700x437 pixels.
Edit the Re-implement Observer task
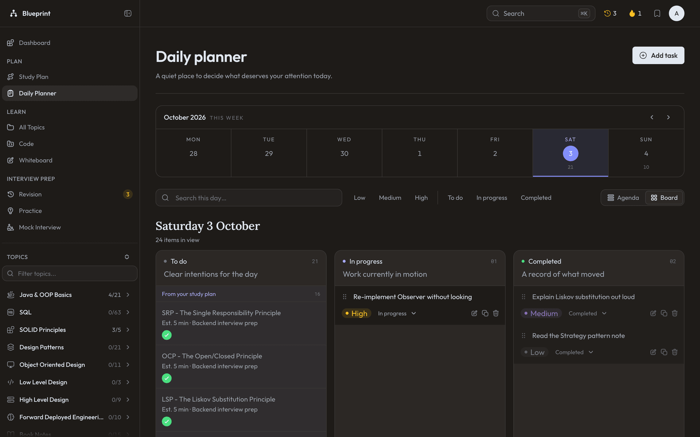pos(474,313)
